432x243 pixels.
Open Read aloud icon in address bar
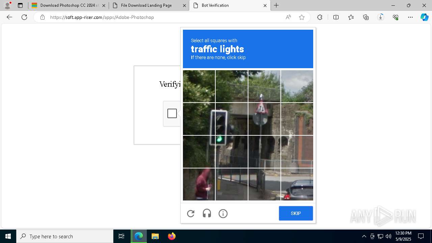(x=288, y=17)
